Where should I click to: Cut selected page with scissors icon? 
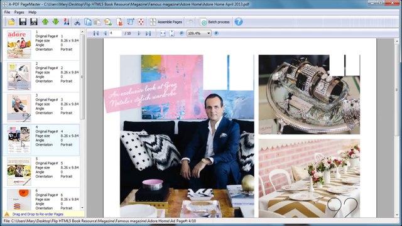77,22
